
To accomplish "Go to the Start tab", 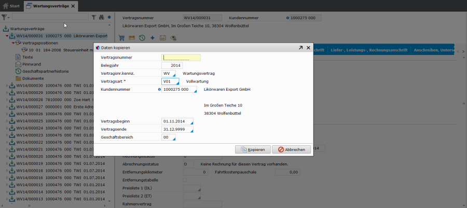I will [11, 6].
